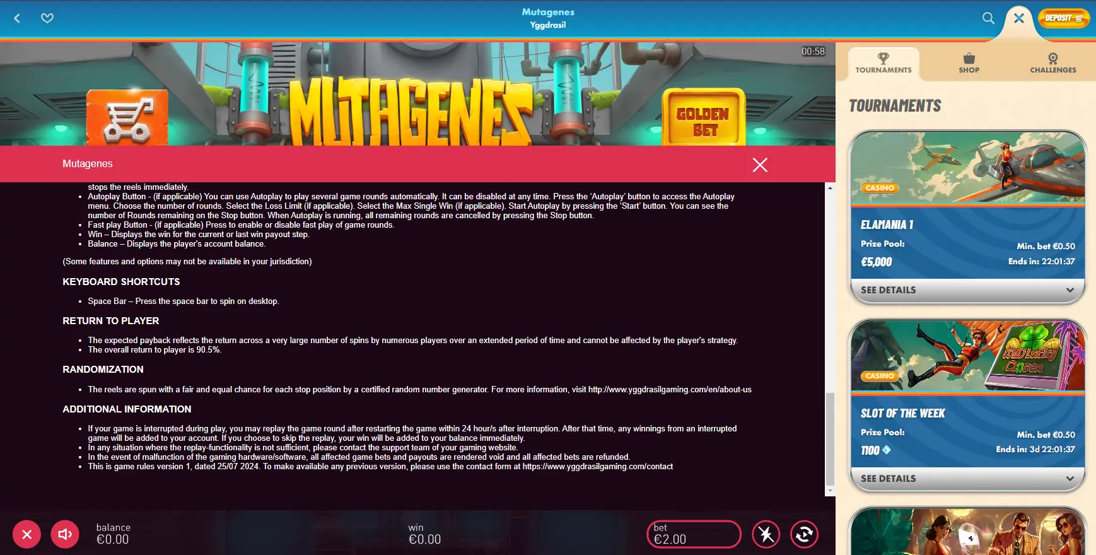The image size is (1096, 555).
Task: Select the RETURN TO PLAYER heading
Action: [111, 321]
